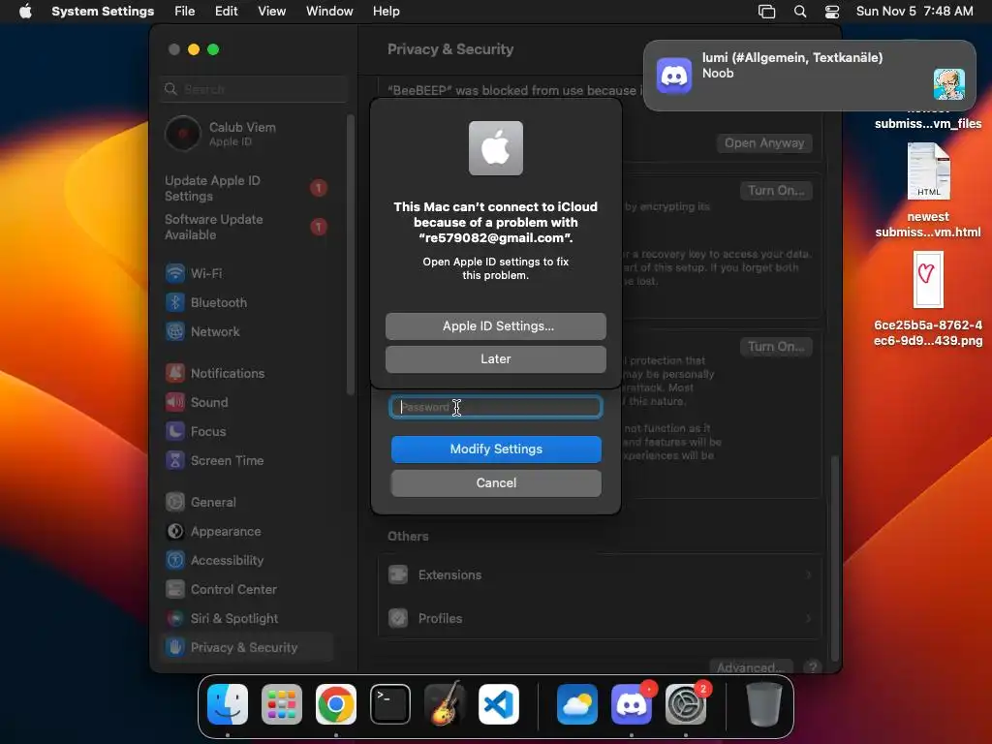Open Stage Manager menu bar icon
992x744 pixels.
point(767,12)
